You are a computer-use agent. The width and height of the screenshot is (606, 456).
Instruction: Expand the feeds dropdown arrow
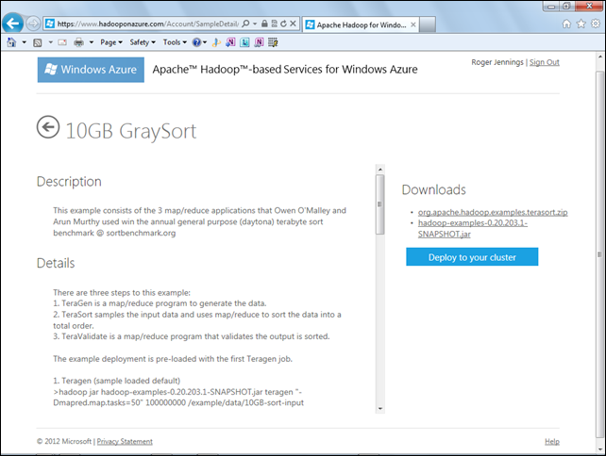click(x=50, y=42)
